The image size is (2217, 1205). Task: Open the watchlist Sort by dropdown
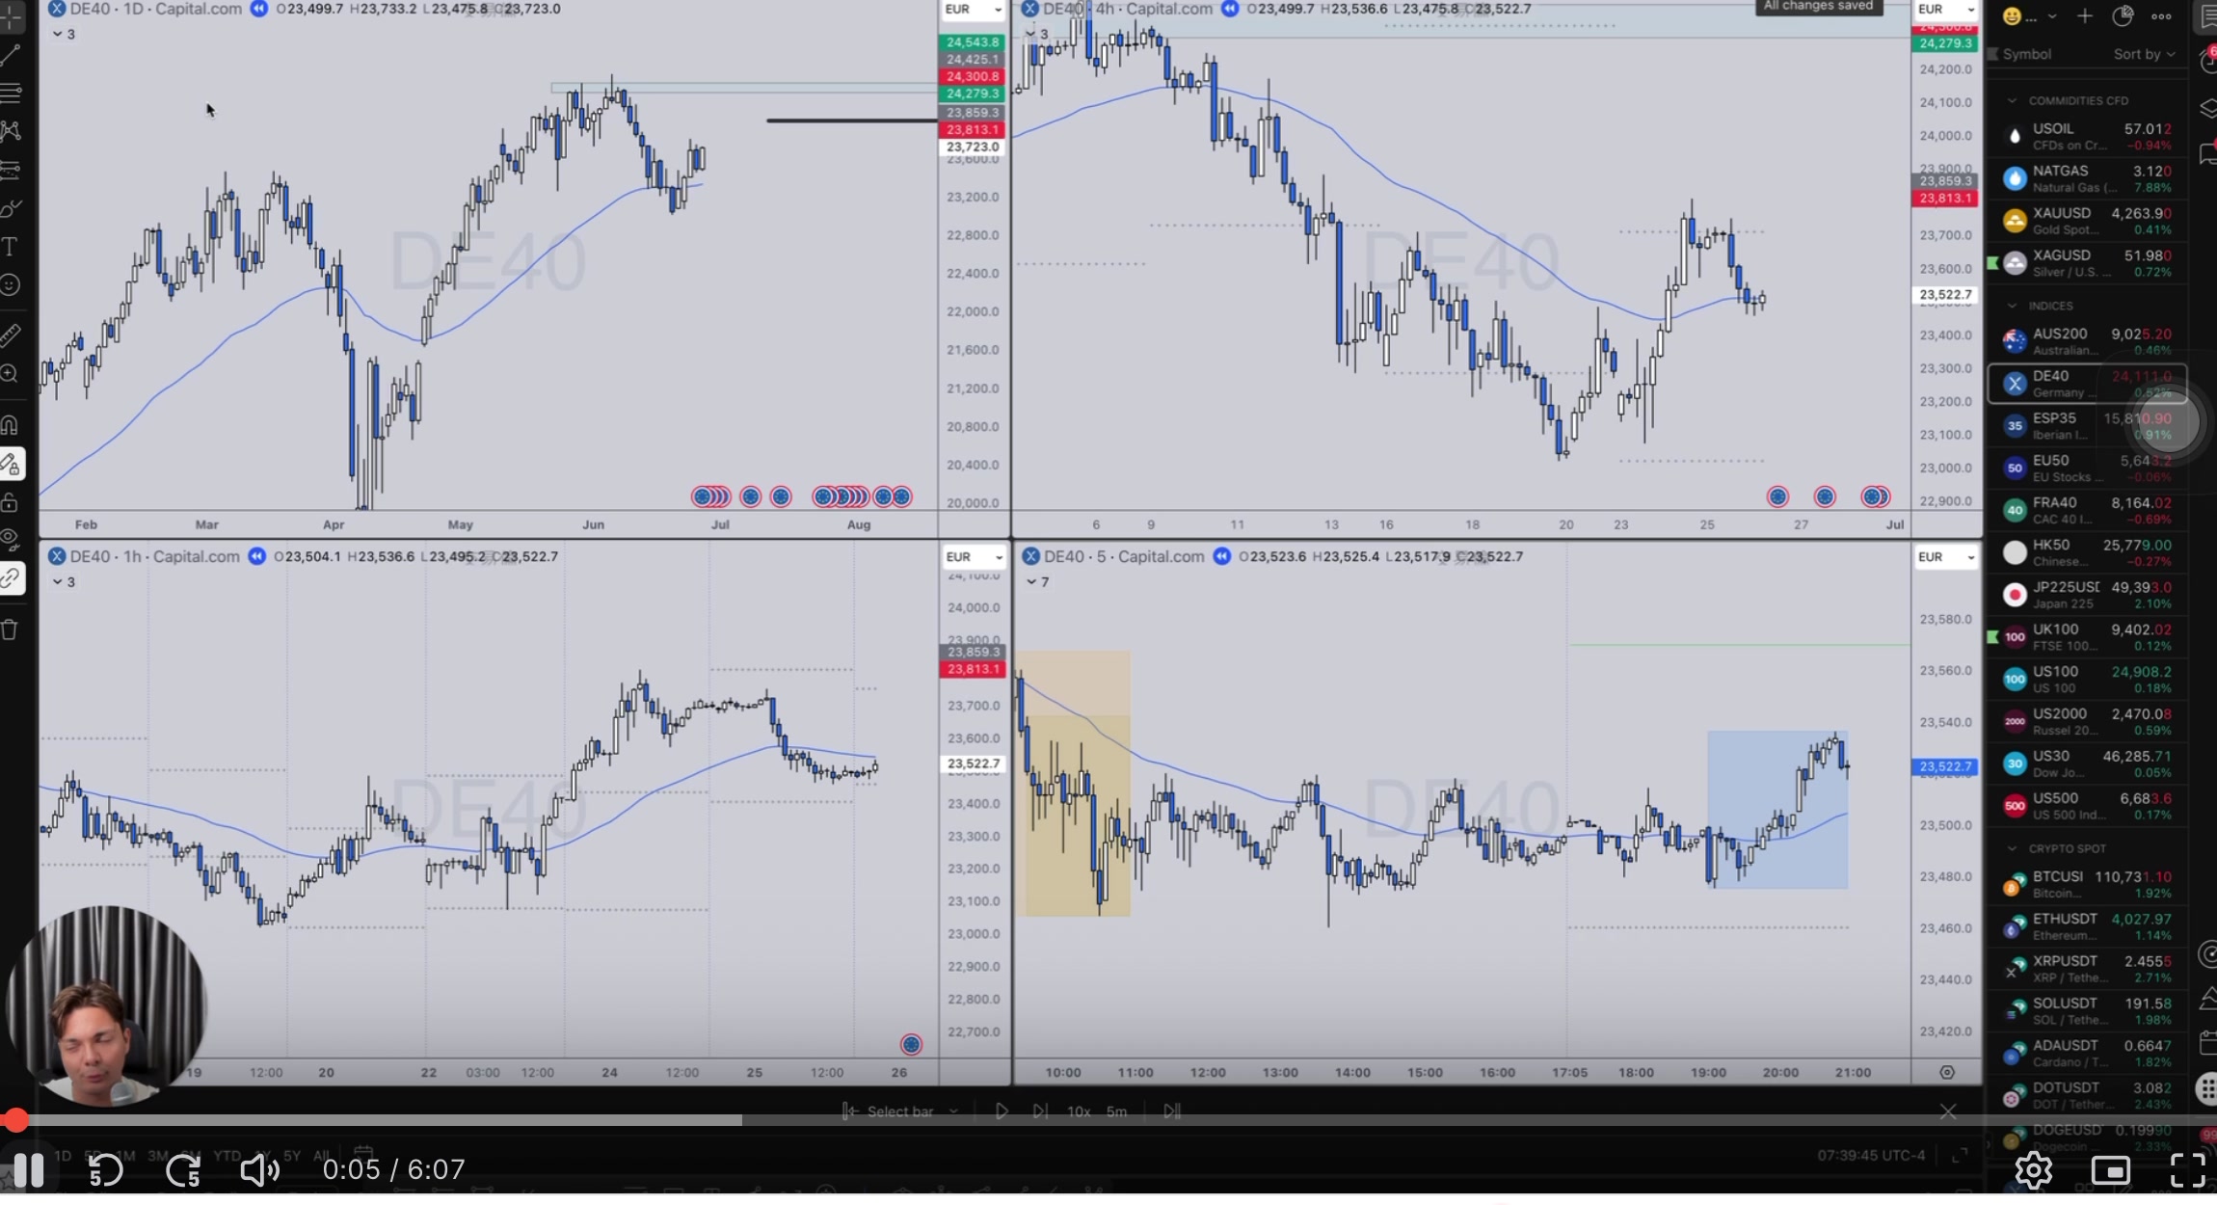click(x=2143, y=55)
